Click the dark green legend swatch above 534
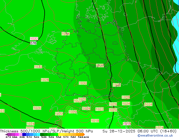This screenshot has height=138, width=179. tap(42, 134)
